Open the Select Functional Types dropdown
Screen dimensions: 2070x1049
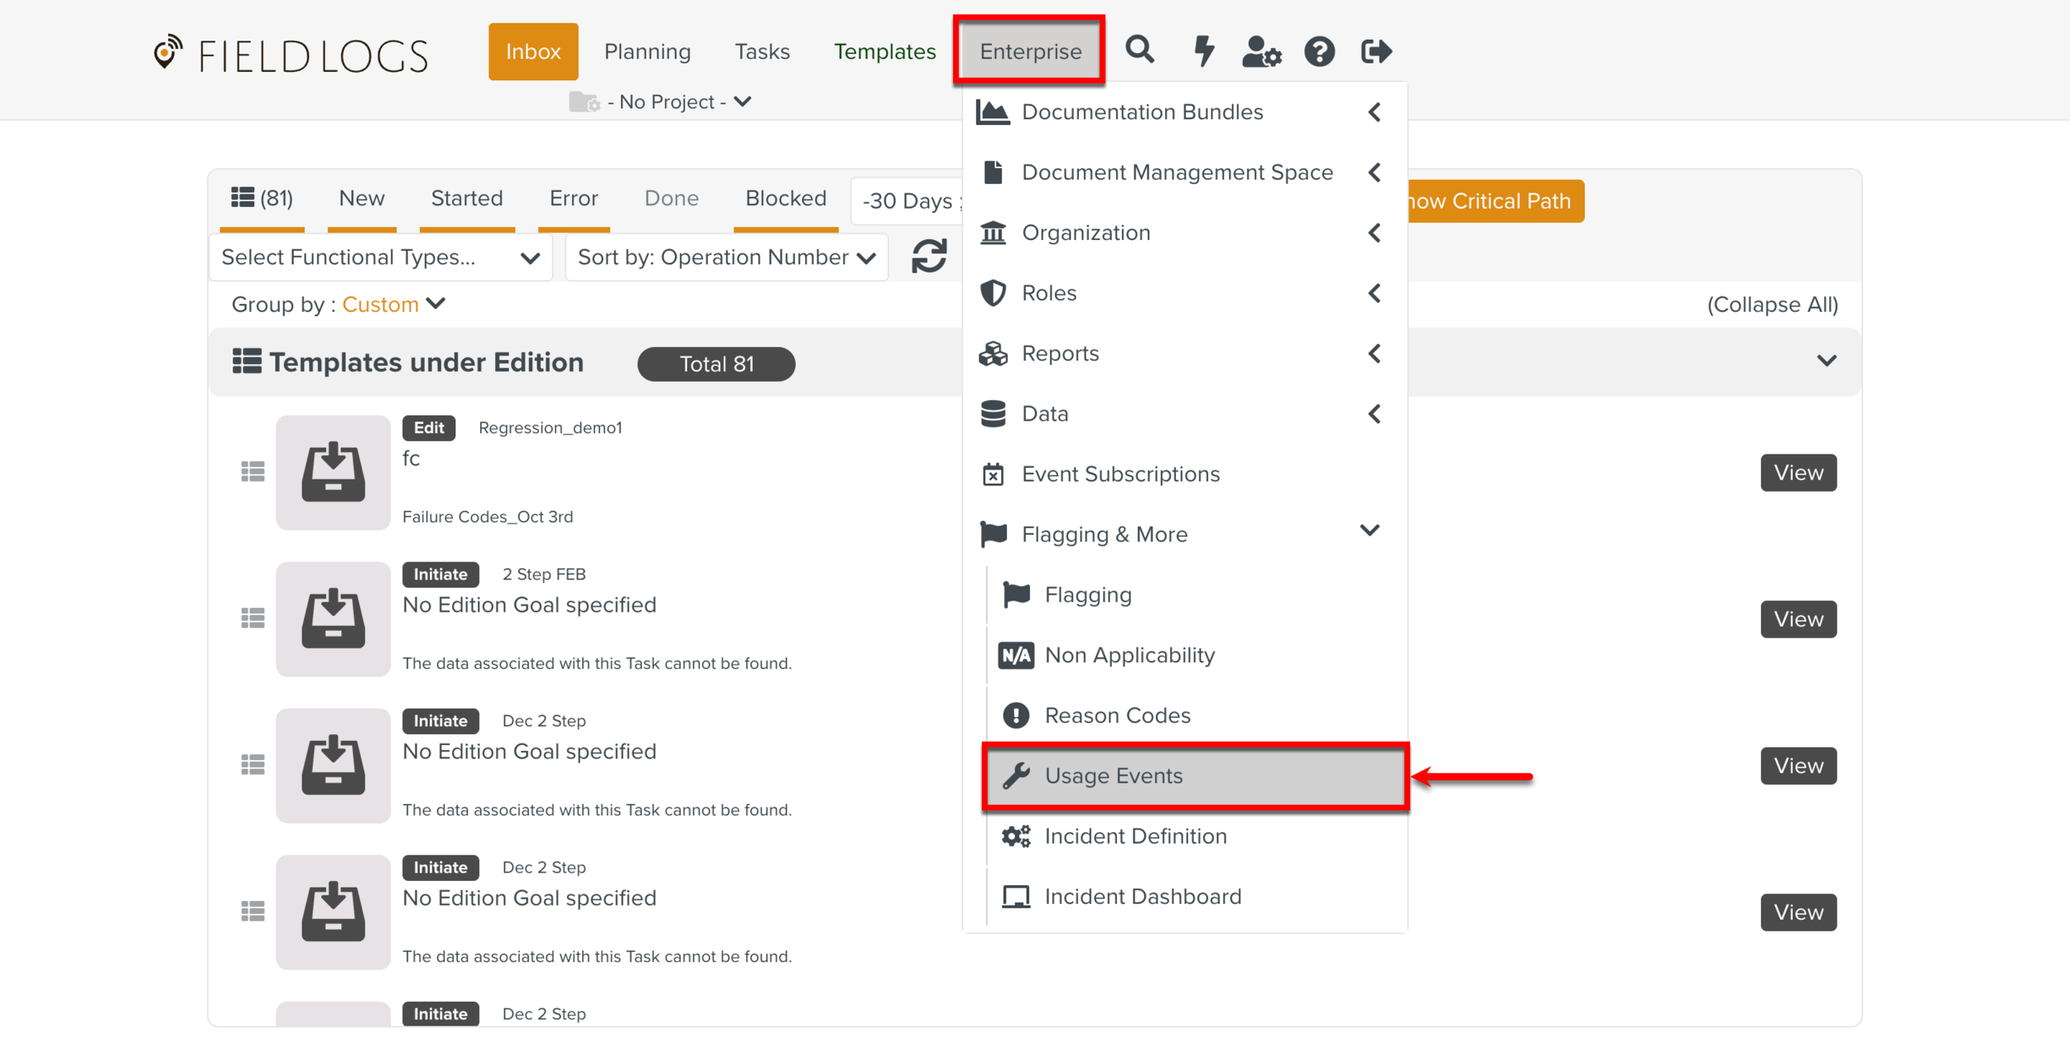(x=380, y=257)
